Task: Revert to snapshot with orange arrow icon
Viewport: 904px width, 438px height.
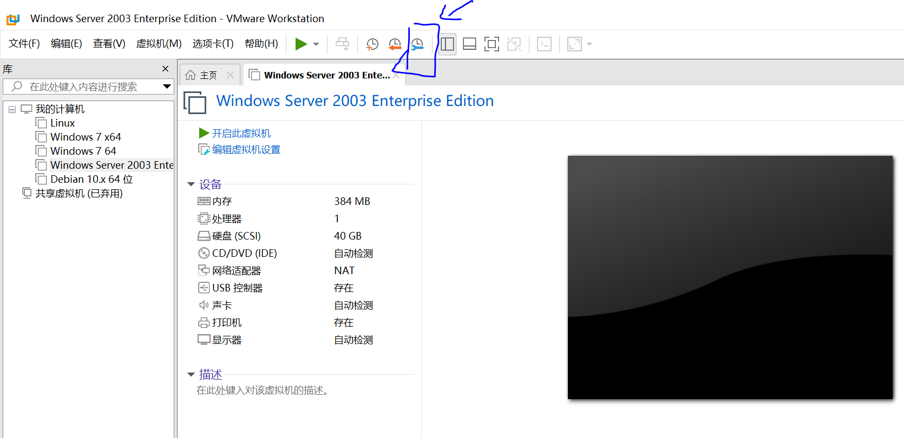Action: tap(395, 44)
